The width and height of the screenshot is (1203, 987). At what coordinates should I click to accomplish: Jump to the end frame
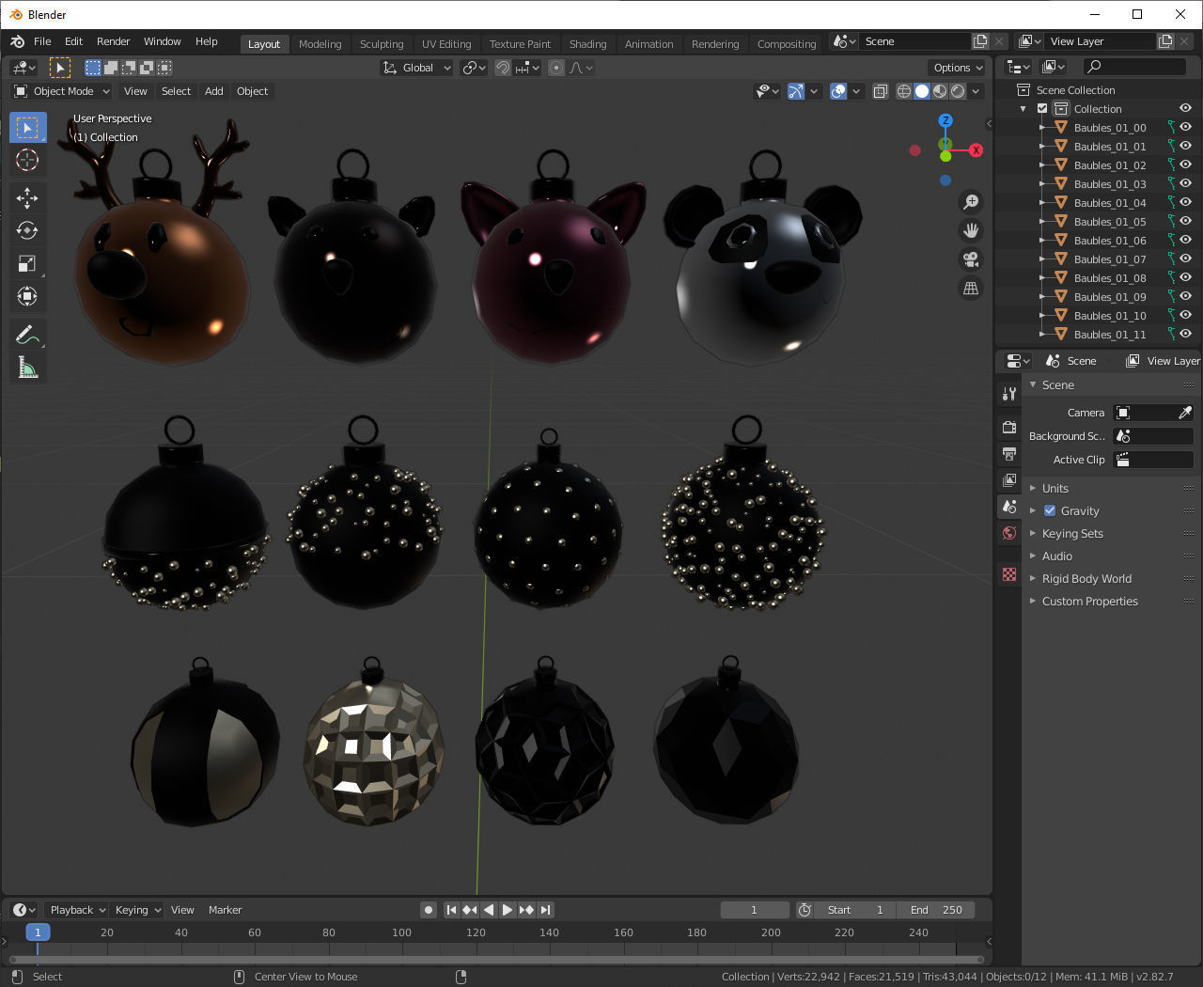pyautogui.click(x=546, y=909)
